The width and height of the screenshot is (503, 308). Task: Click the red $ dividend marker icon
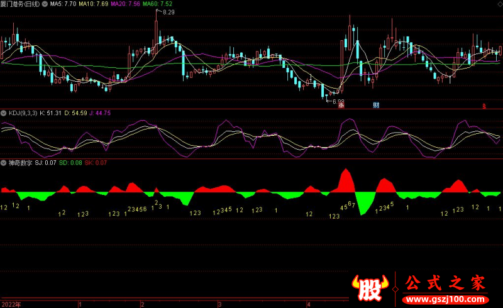click(x=484, y=106)
